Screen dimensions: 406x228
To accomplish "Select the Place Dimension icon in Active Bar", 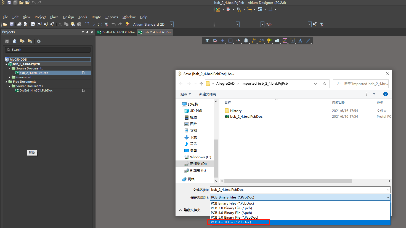I will coord(293,41).
